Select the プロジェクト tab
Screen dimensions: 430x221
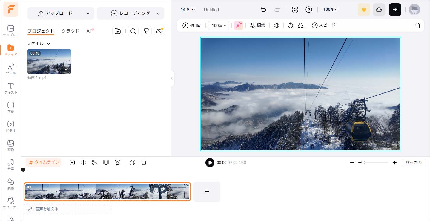pyautogui.click(x=41, y=31)
